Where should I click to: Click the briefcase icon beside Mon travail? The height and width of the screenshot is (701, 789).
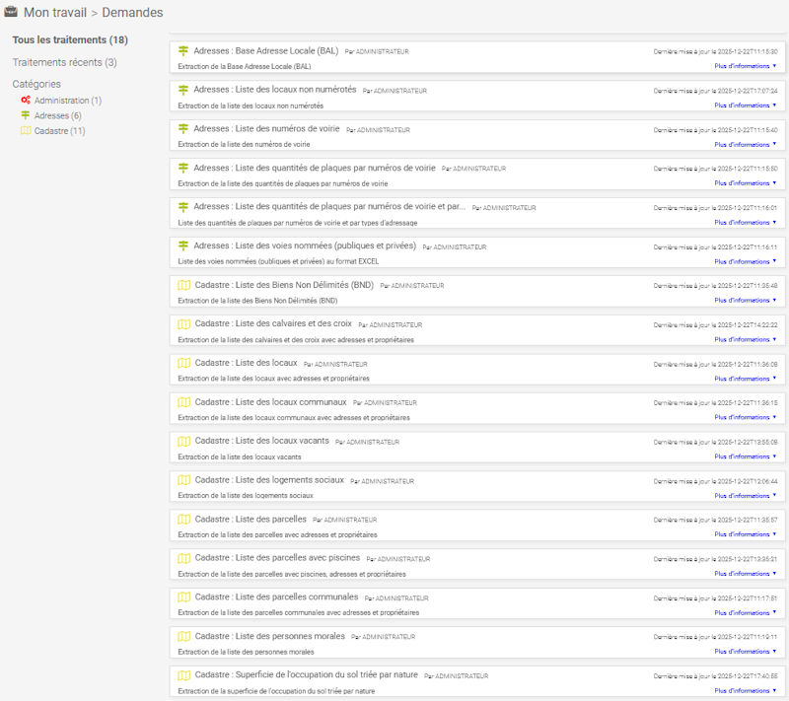[12, 13]
